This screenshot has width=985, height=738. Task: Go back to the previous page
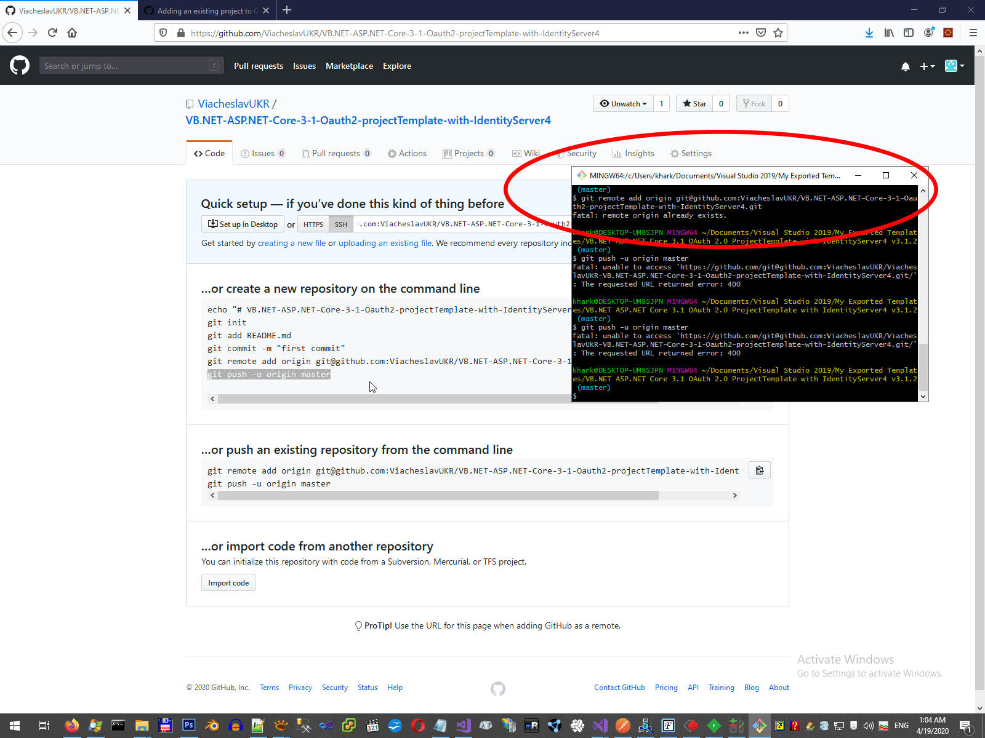[12, 33]
